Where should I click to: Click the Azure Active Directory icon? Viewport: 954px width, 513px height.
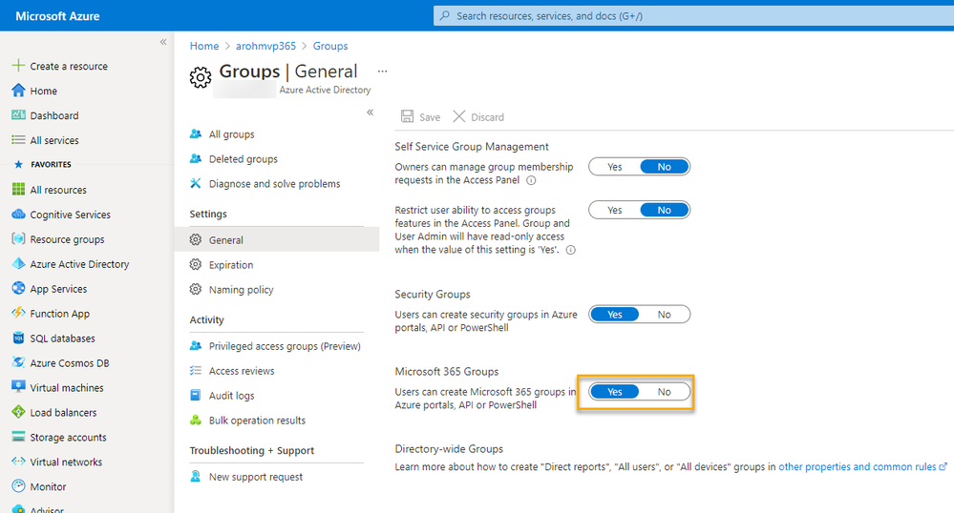tap(18, 264)
